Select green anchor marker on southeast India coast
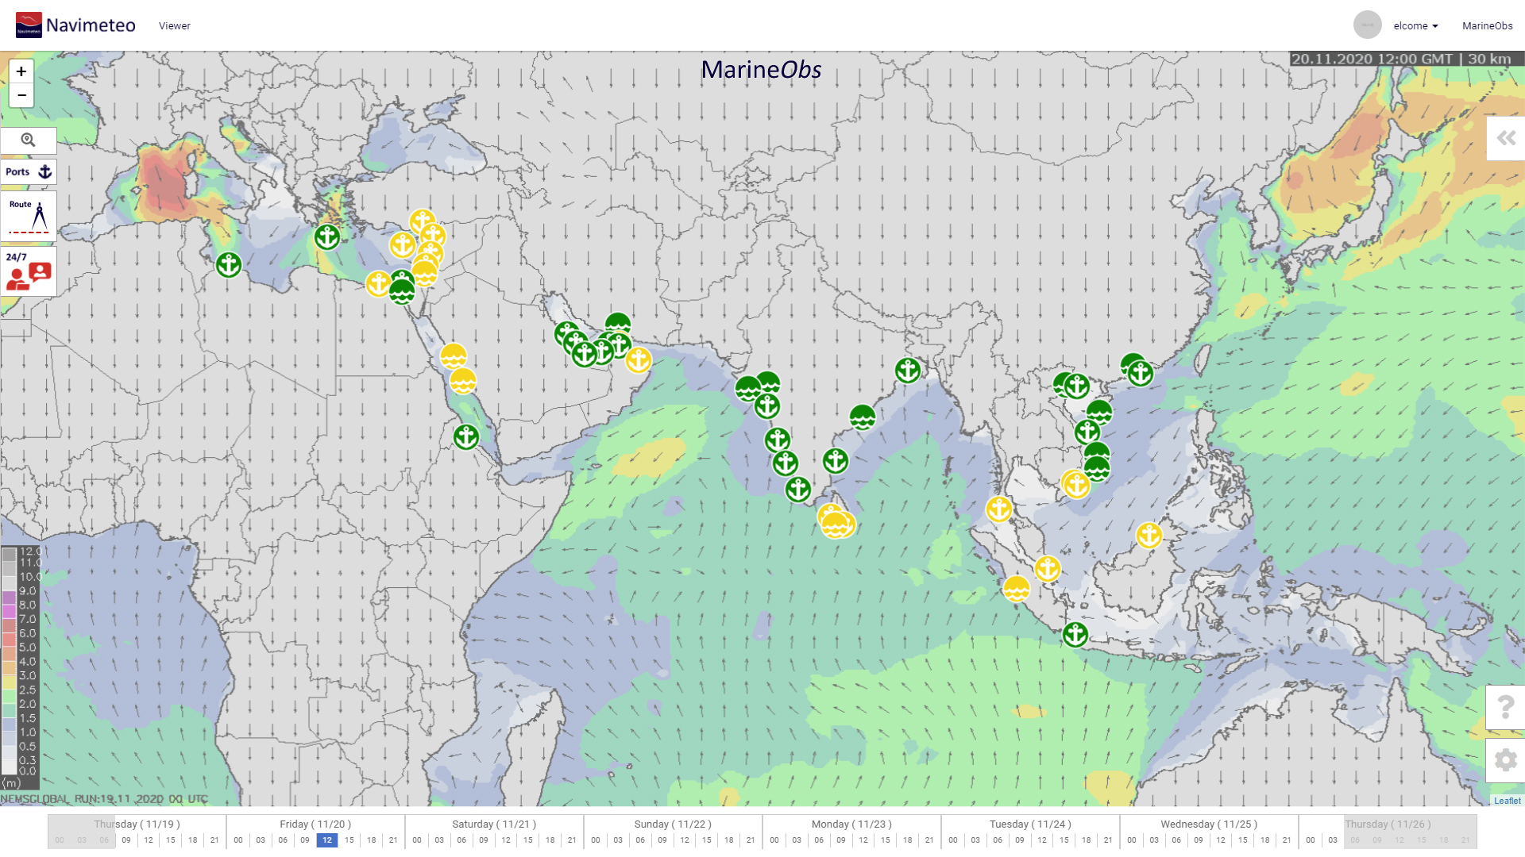Viewport: 1525px width, 857px height. click(x=836, y=461)
